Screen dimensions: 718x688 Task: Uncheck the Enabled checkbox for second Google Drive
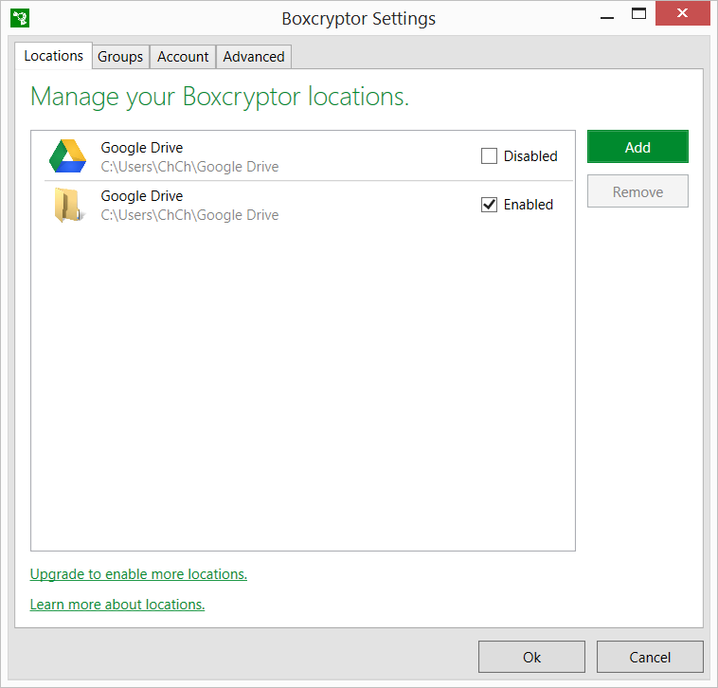tap(489, 205)
